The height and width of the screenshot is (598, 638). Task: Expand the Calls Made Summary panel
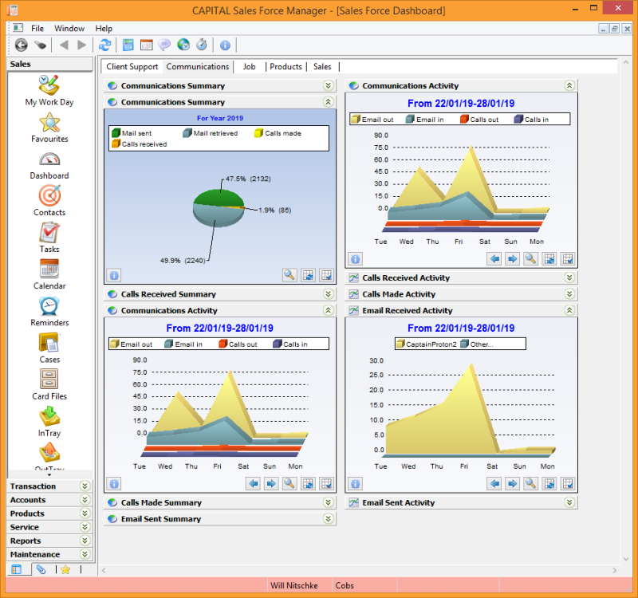click(329, 502)
